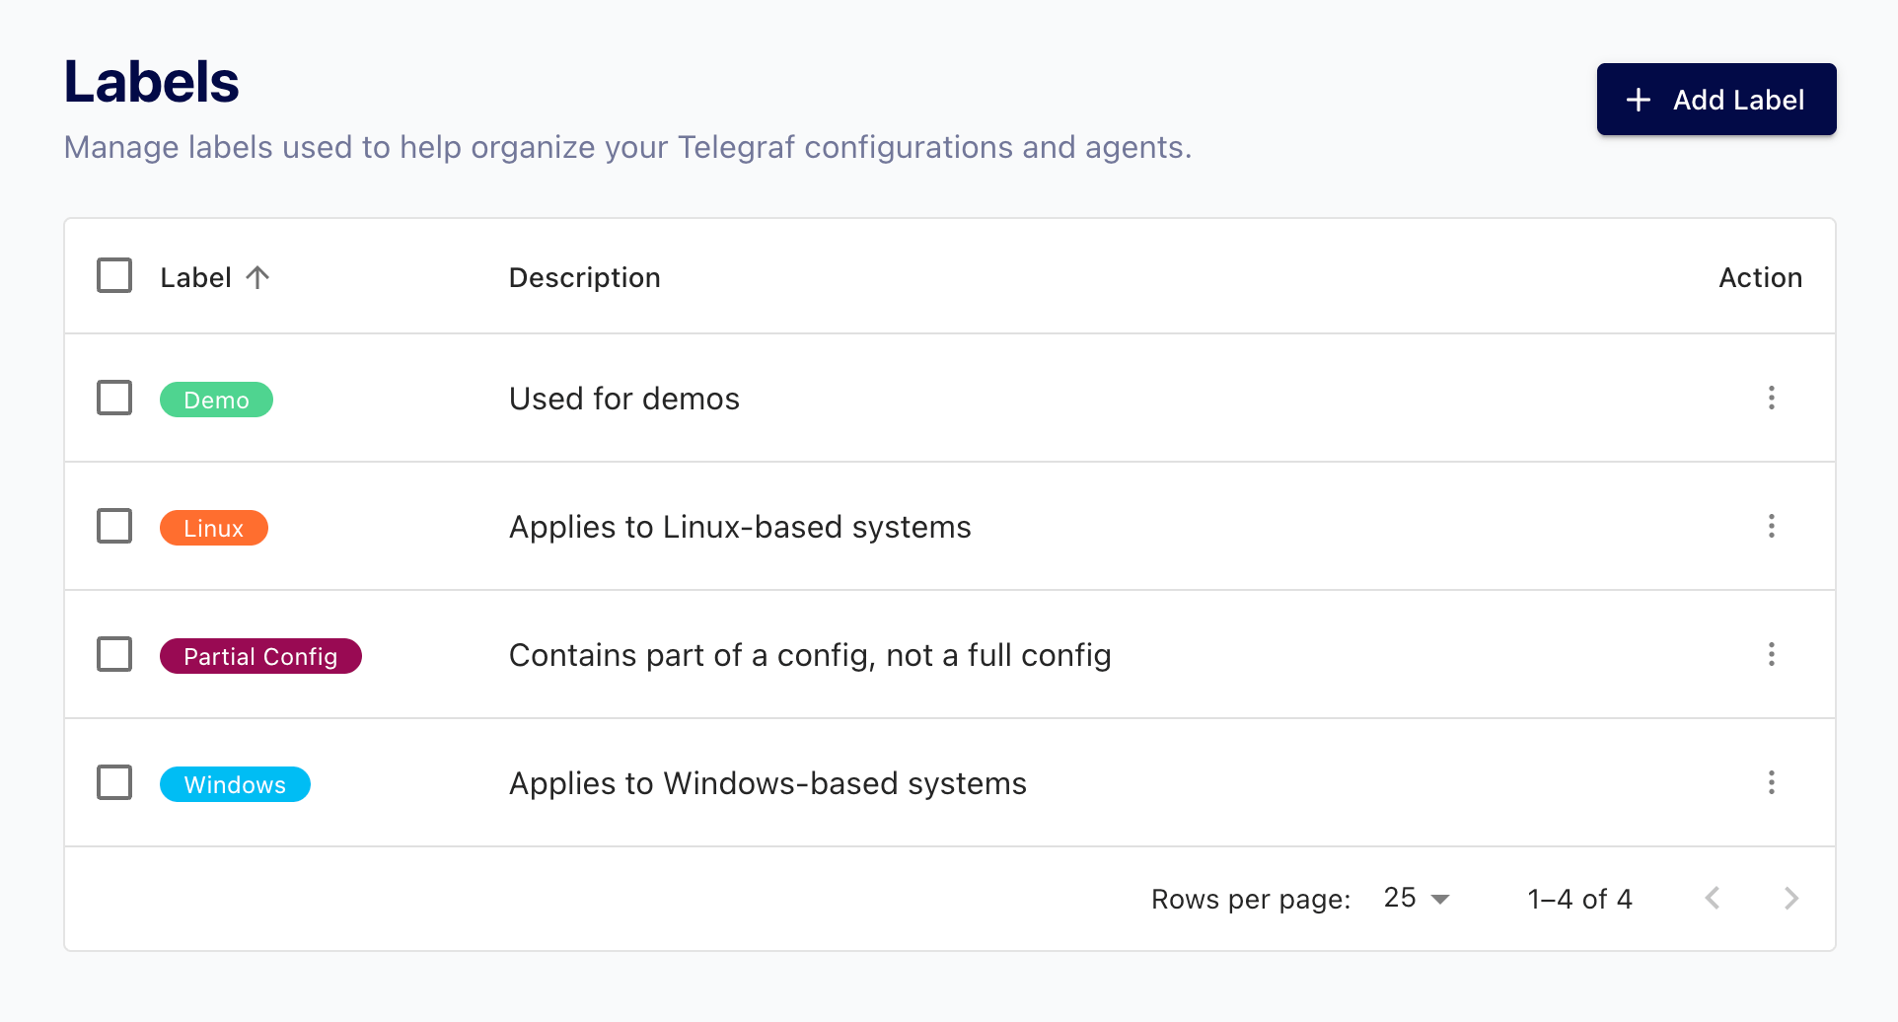Open the action menu for Windows label
The height and width of the screenshot is (1022, 1898).
(1771, 782)
